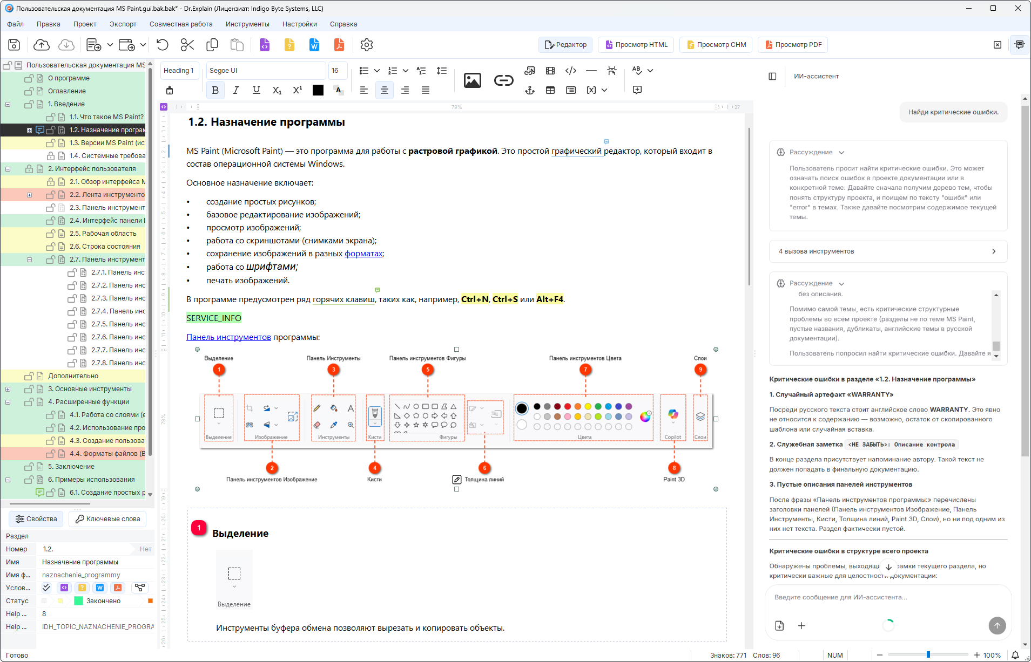Image resolution: width=1031 pixels, height=662 pixels.
Task: Open the Инструменты menu
Action: [247, 24]
